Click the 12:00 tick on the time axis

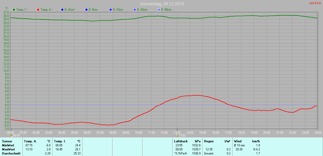click(x=164, y=132)
